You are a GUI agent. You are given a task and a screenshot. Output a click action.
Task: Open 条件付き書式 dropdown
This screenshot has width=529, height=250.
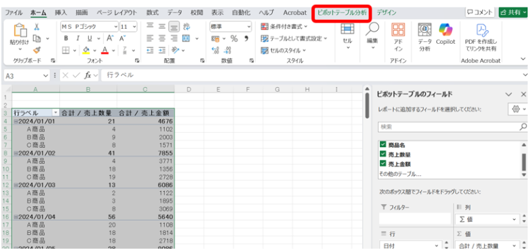pyautogui.click(x=284, y=26)
